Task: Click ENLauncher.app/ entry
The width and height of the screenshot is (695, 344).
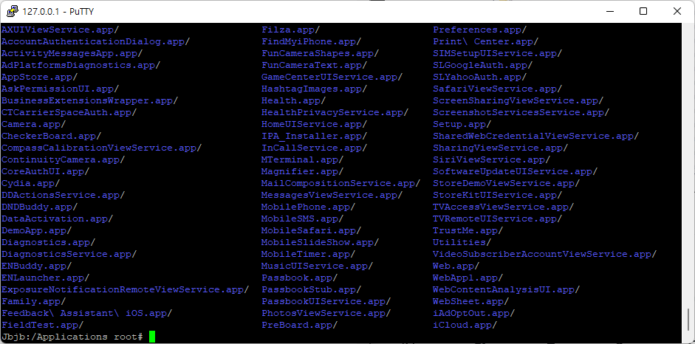Action: (45, 278)
